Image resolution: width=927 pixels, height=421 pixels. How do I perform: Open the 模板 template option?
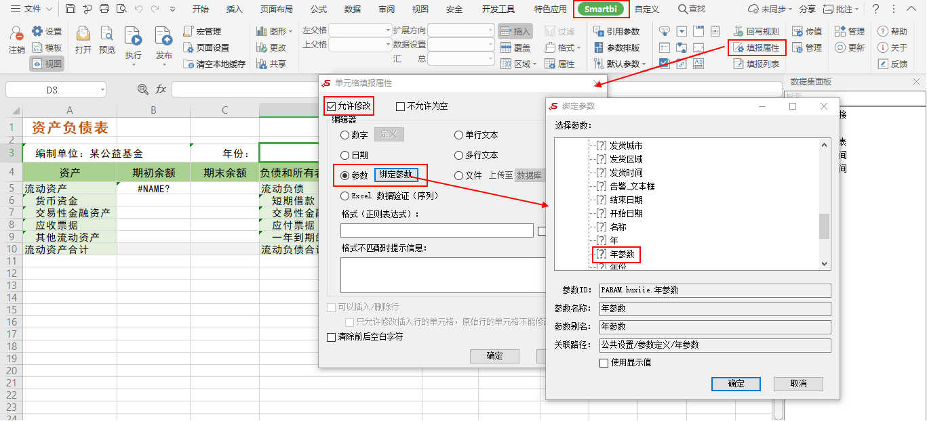pyautogui.click(x=47, y=48)
